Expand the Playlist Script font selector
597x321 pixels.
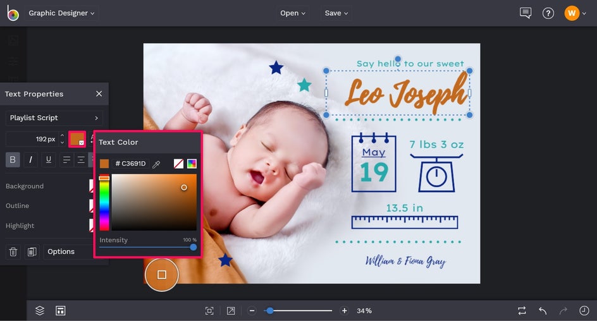coord(54,118)
